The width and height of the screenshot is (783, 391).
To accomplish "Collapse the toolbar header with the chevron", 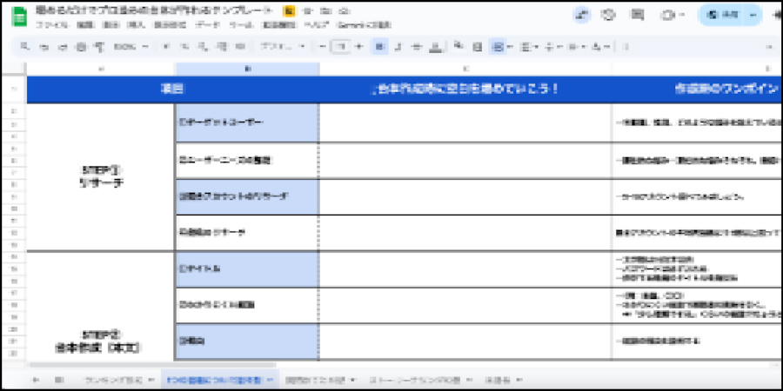I will 771,46.
